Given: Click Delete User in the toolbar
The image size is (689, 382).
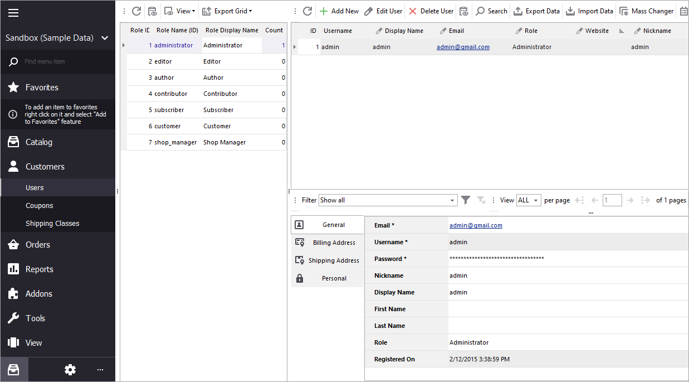Looking at the screenshot, I should click(x=431, y=11).
